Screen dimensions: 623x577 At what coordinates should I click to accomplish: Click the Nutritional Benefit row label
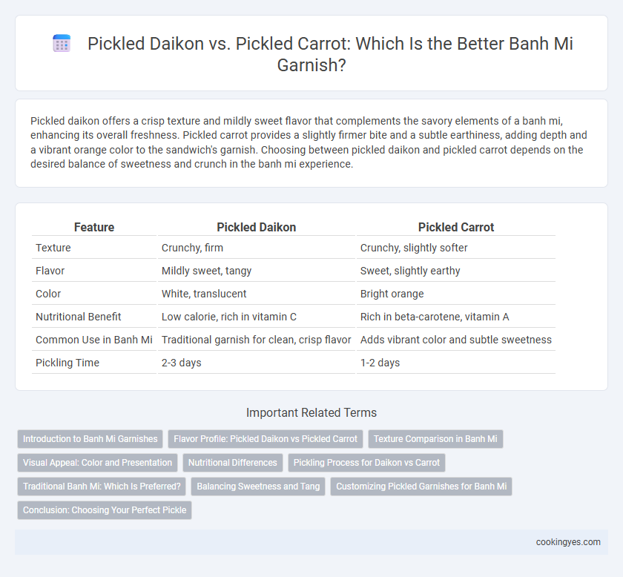79,317
